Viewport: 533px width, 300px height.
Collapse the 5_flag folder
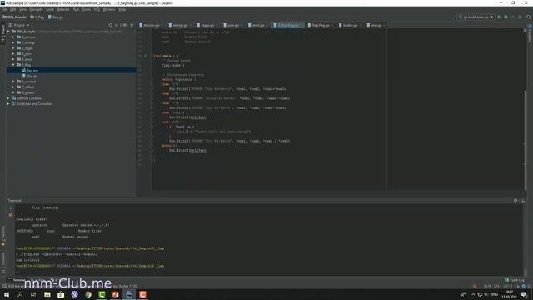tap(13, 65)
